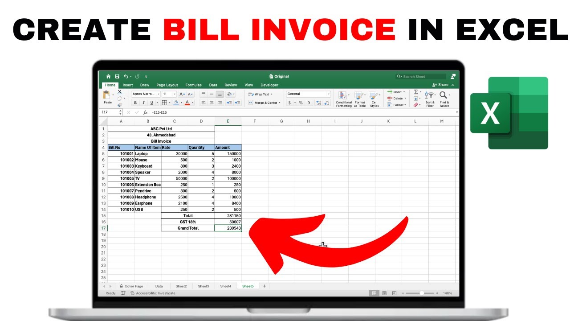The width and height of the screenshot is (570, 321).
Task: Switch to Normal view in status bar
Action: click(x=374, y=293)
